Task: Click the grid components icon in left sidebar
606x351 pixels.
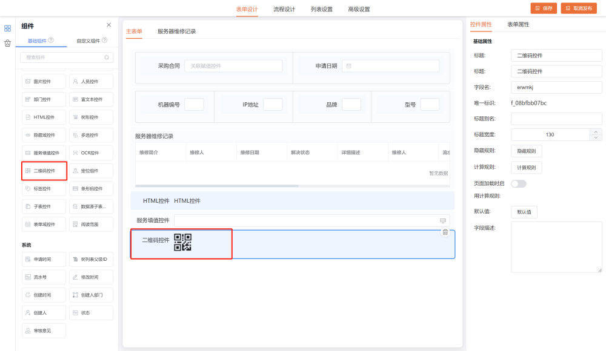Action: (8, 28)
